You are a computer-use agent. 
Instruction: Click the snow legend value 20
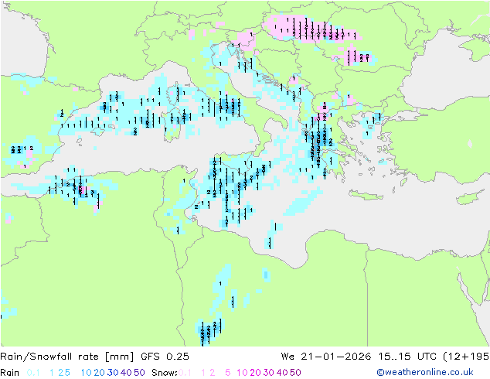coord(255,373)
